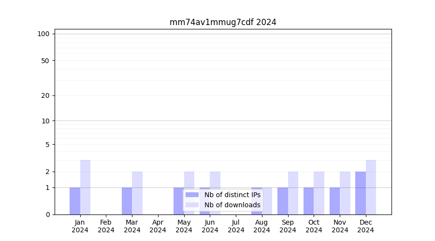
Task: Click the 'Jul 2024' x-axis label
Action: [x=236, y=226]
